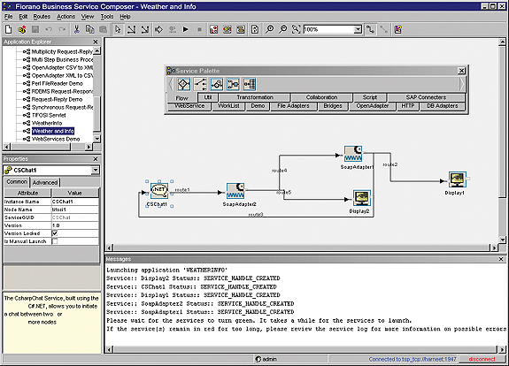
Task: Open the Edit menu
Action: (23, 17)
